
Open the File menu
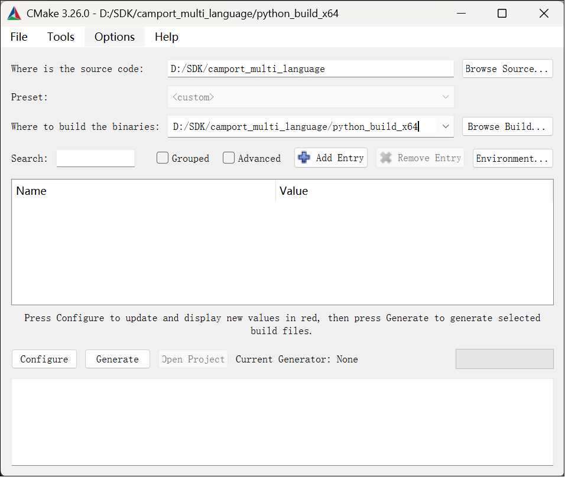tap(19, 37)
